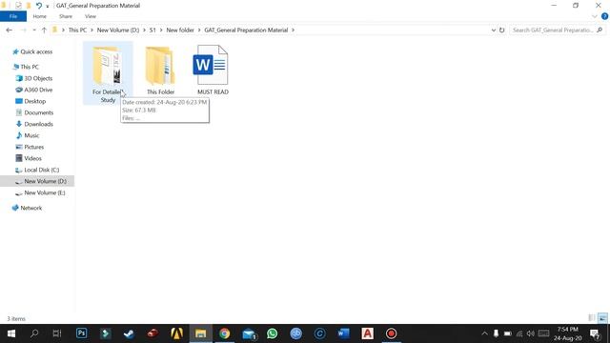Image resolution: width=610 pixels, height=343 pixels.
Task: Show hidden system tray icons
Action: pyautogui.click(x=484, y=333)
